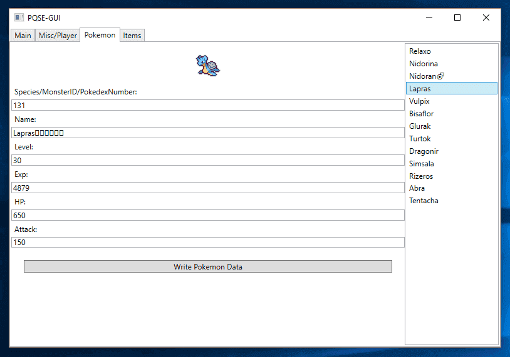Select Simsala in the list
The width and height of the screenshot is (510, 357).
(452, 164)
